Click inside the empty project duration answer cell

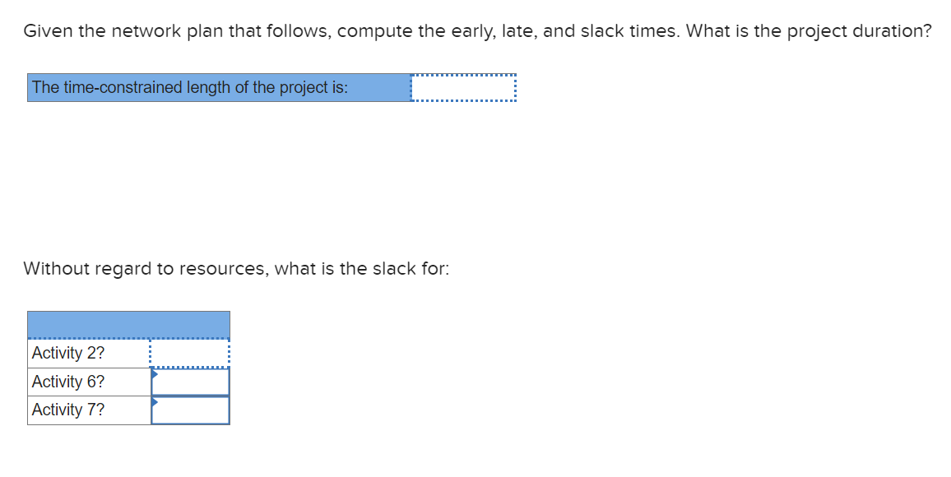pyautogui.click(x=463, y=87)
